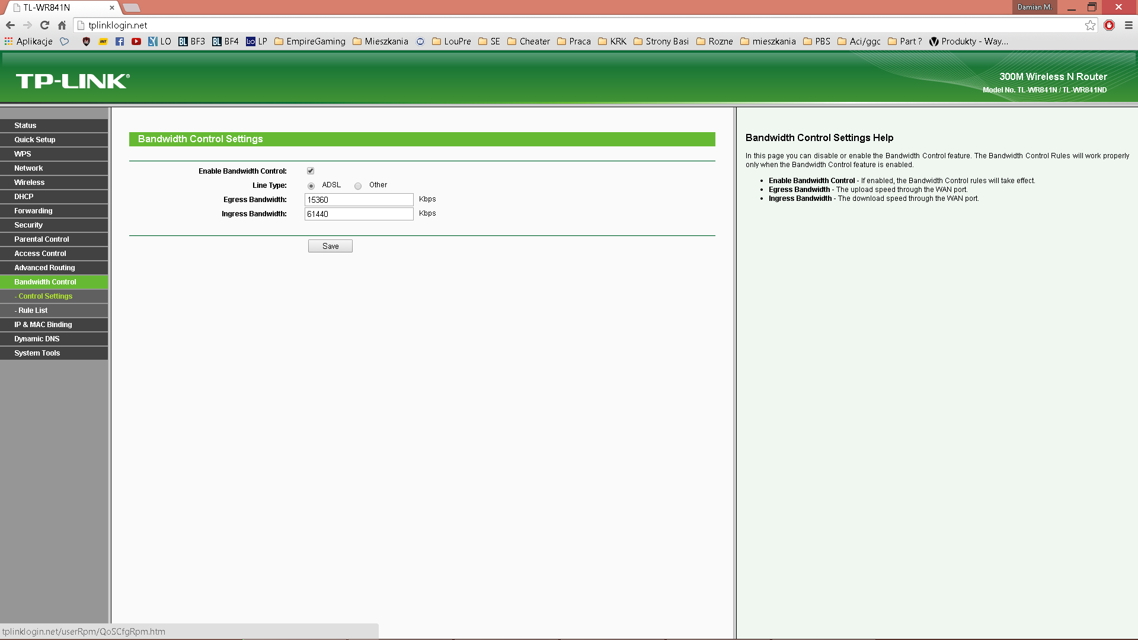
Task: Open the Chrome hamburger menu
Action: point(1129,25)
